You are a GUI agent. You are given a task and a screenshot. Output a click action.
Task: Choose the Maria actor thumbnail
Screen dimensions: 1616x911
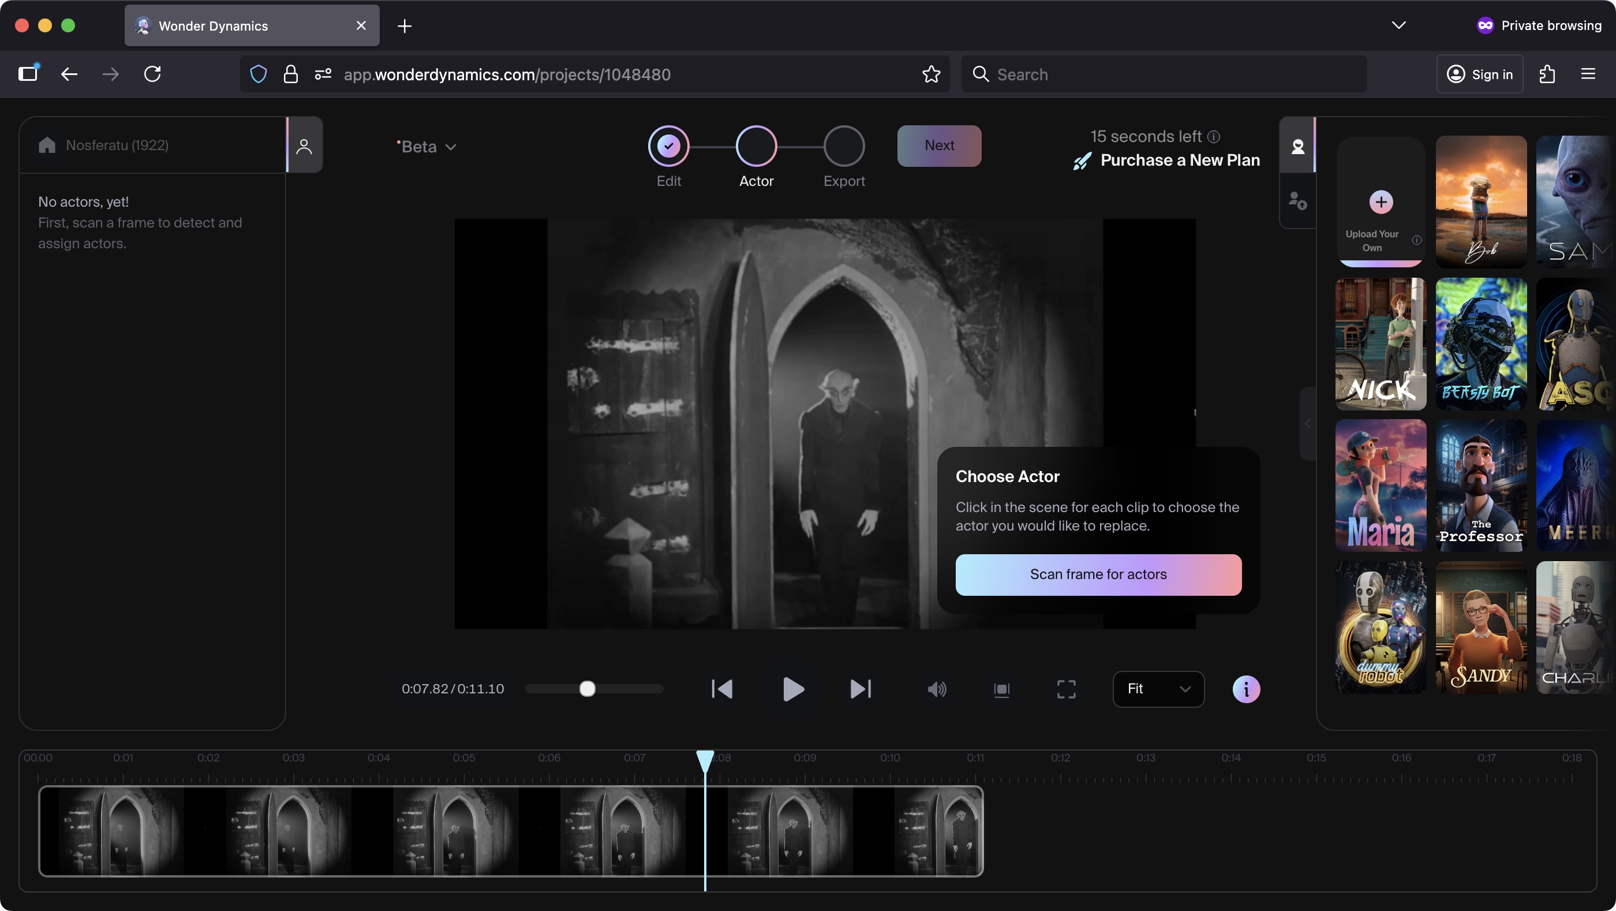pos(1381,484)
